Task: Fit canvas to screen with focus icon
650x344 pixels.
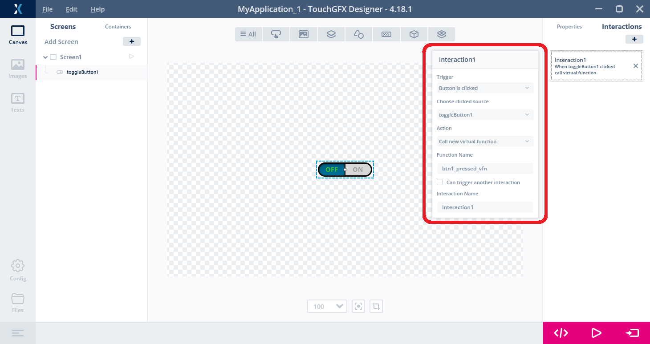Action: coord(358,306)
